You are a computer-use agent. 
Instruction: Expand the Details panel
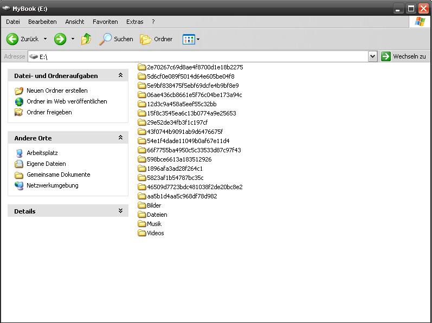[x=120, y=211]
